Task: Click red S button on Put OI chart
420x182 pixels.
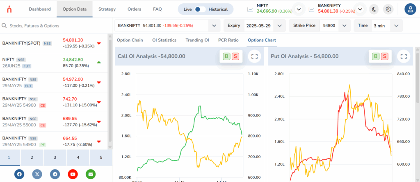Action: (384, 56)
